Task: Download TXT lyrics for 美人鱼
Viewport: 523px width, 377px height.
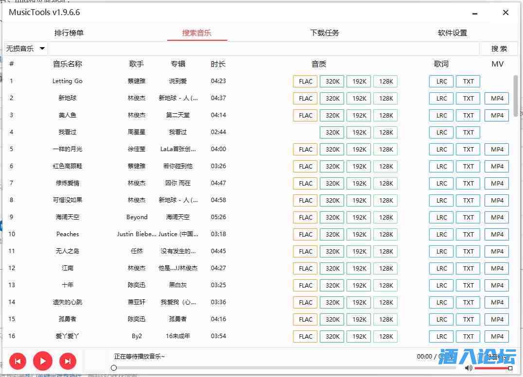Action: pyautogui.click(x=468, y=116)
